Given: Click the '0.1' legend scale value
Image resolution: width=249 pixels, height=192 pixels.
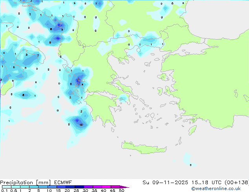Looking at the screenshot, I should pyautogui.click(x=4, y=190).
